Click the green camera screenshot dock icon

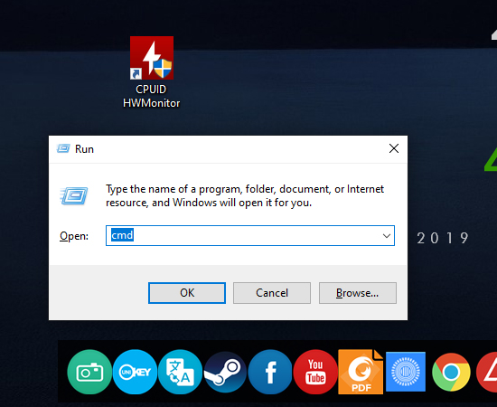[89, 372]
